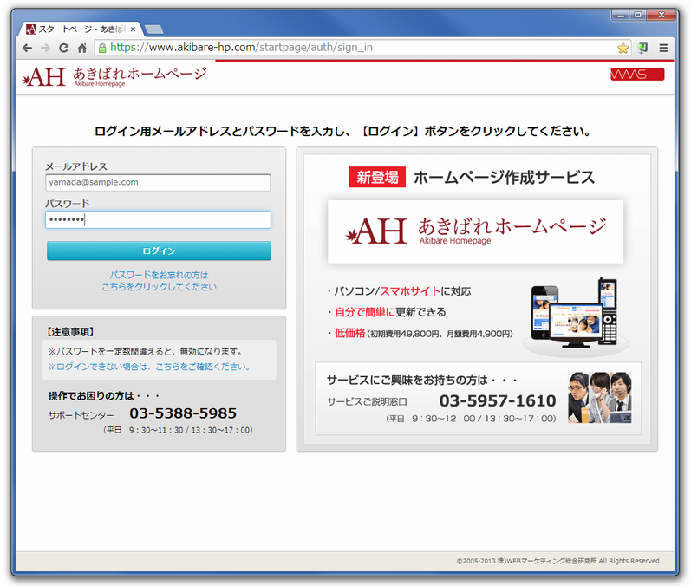Viewport: 691px width, 586px height.
Task: Click the green SSL padlock icon
Action: pos(102,48)
